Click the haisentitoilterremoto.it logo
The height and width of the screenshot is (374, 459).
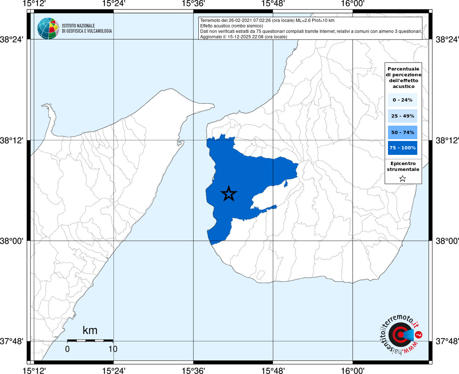401,335
